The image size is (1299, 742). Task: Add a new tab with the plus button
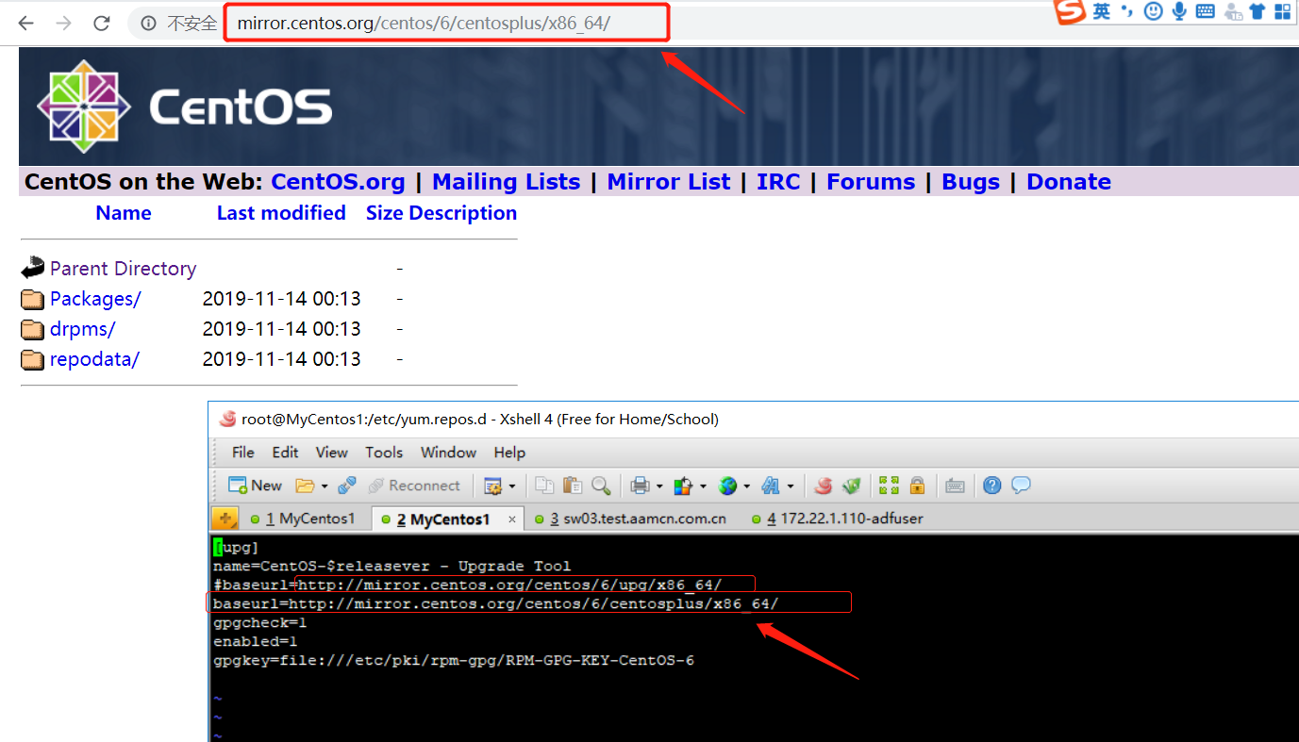pyautogui.click(x=225, y=519)
